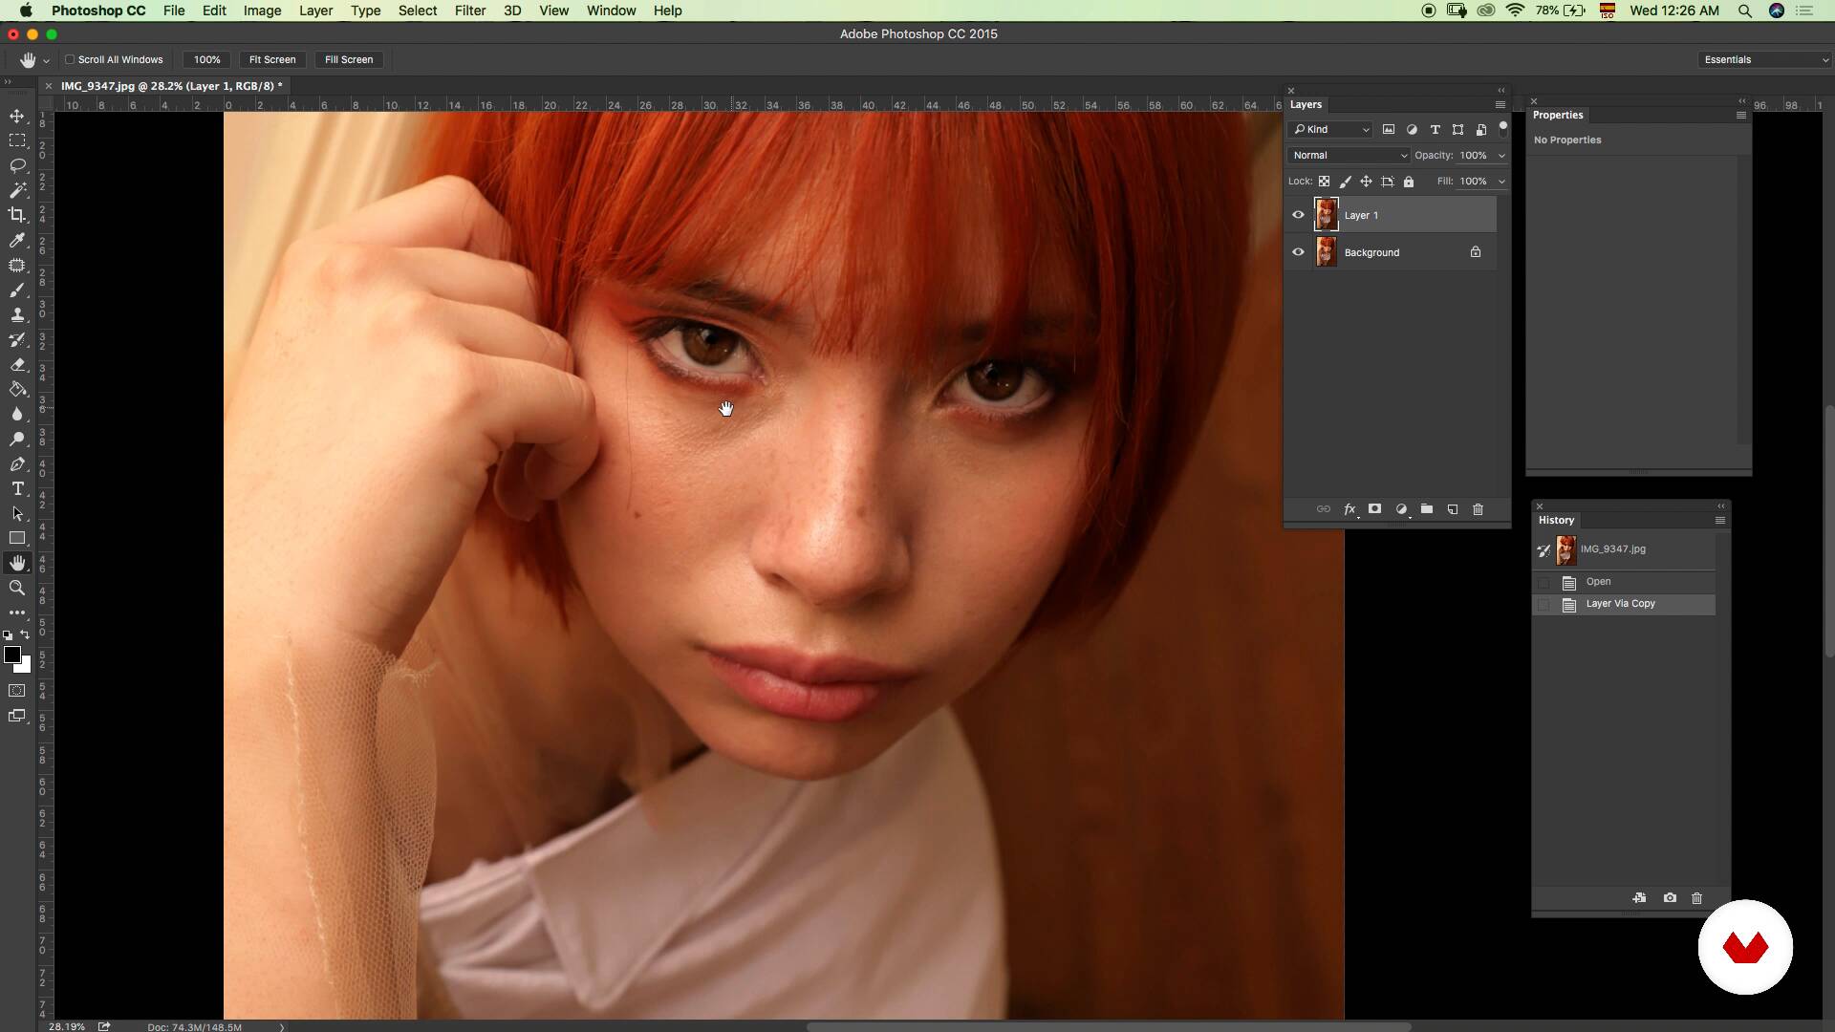Select the Zoom tool in toolbar
Image resolution: width=1835 pixels, height=1032 pixels.
tap(17, 588)
